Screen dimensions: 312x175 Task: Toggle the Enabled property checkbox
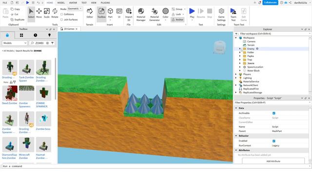point(274,141)
